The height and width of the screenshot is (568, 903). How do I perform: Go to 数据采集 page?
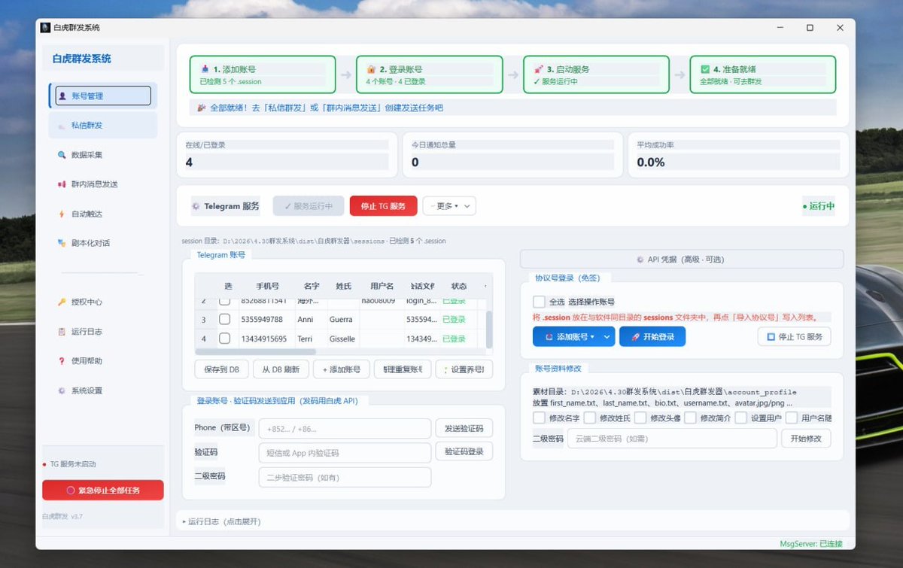click(103, 155)
